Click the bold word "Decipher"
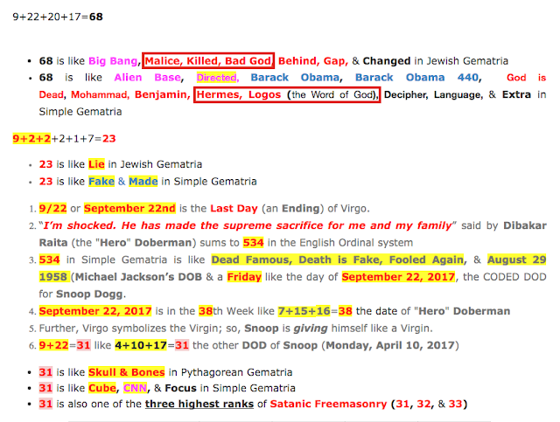The height and width of the screenshot is (422, 560). (404, 95)
